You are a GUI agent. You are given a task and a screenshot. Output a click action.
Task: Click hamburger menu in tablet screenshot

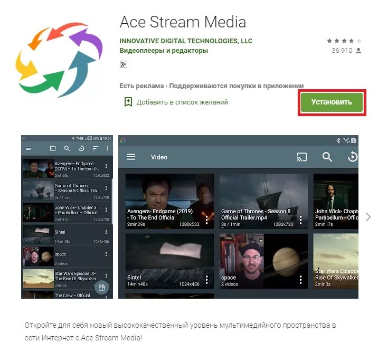pos(131,157)
